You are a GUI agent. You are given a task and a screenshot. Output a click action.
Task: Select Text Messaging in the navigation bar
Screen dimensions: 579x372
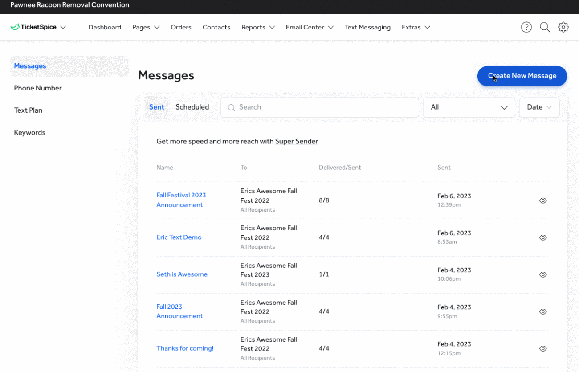pyautogui.click(x=367, y=27)
